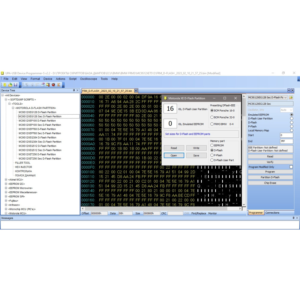Collapse the All Devices tree node

tap(2, 95)
